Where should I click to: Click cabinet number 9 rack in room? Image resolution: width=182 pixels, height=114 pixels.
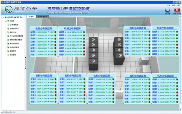pyautogui.click(x=120, y=55)
